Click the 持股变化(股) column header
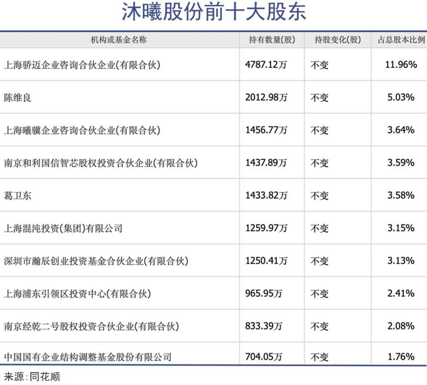Viewport: 427px width, 385px height. (x=338, y=40)
